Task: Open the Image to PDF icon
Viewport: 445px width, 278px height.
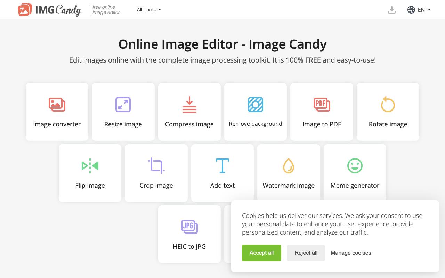Action: click(322, 105)
